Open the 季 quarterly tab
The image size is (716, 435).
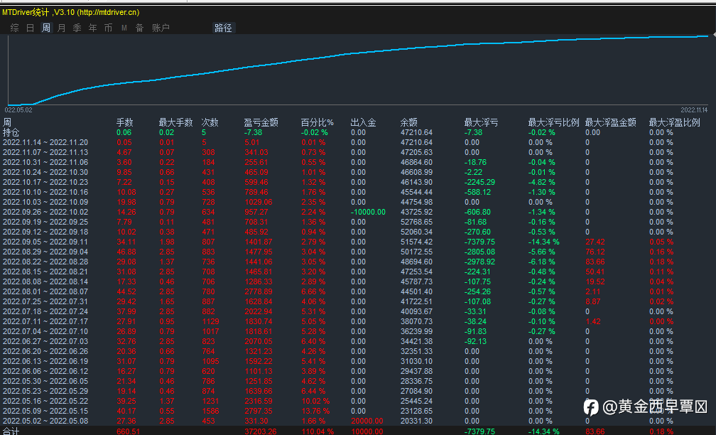pos(77,28)
